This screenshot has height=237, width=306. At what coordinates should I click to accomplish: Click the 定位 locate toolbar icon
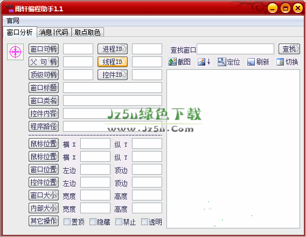click(x=229, y=62)
